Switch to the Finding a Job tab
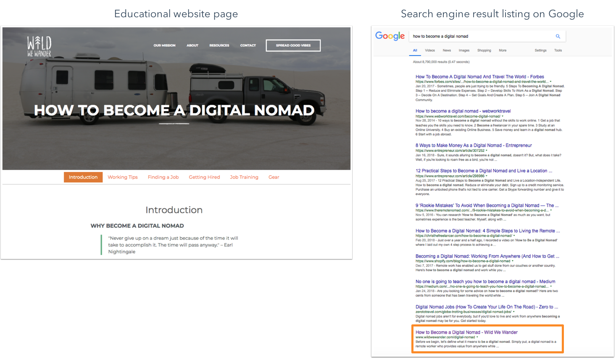The width and height of the screenshot is (616, 358). (163, 177)
